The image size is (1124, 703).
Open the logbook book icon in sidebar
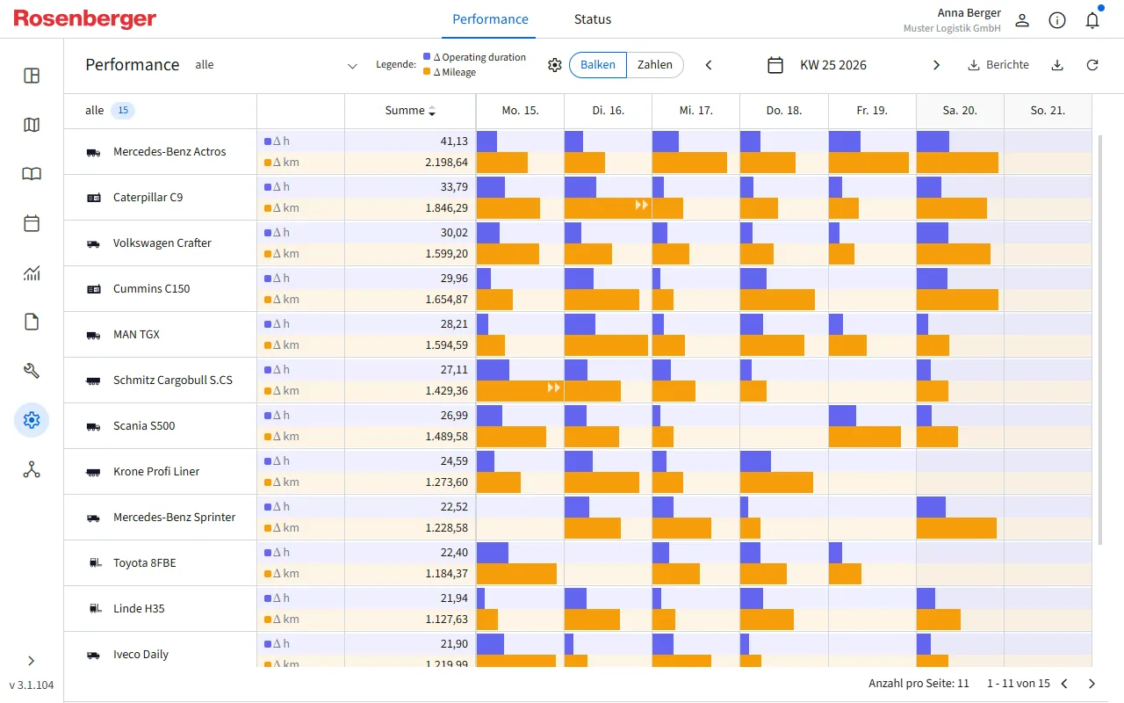tap(32, 174)
